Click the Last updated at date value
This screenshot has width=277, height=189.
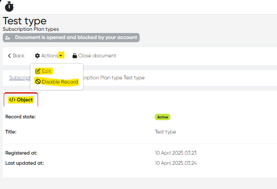coord(179,163)
